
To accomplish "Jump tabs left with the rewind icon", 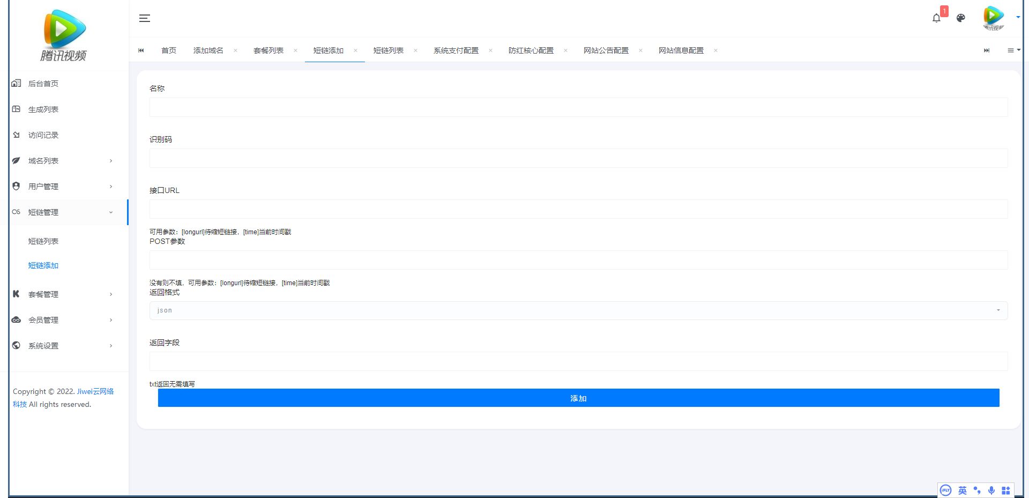I will 141,50.
